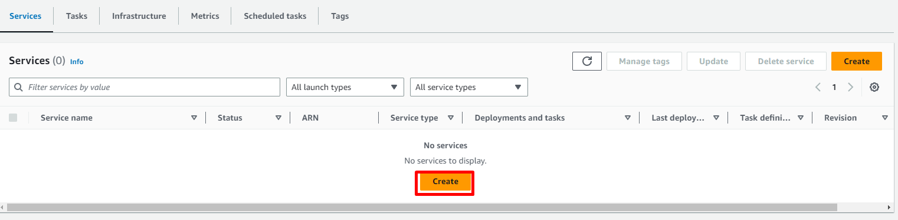The width and height of the screenshot is (898, 220).
Task: Click the Service name column header text
Action: click(67, 118)
